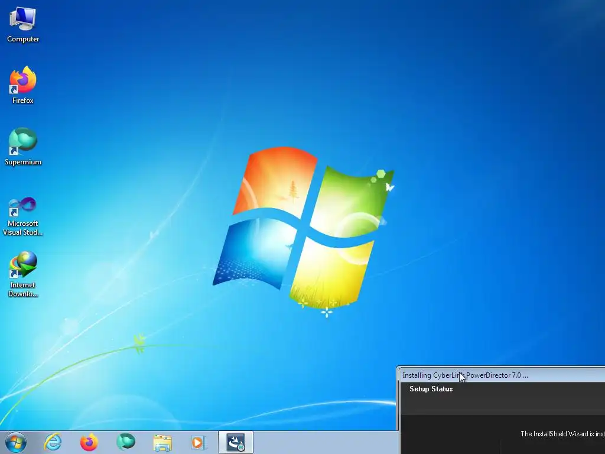Open Windows Explorer from the taskbar
The height and width of the screenshot is (454, 605).
click(x=162, y=443)
